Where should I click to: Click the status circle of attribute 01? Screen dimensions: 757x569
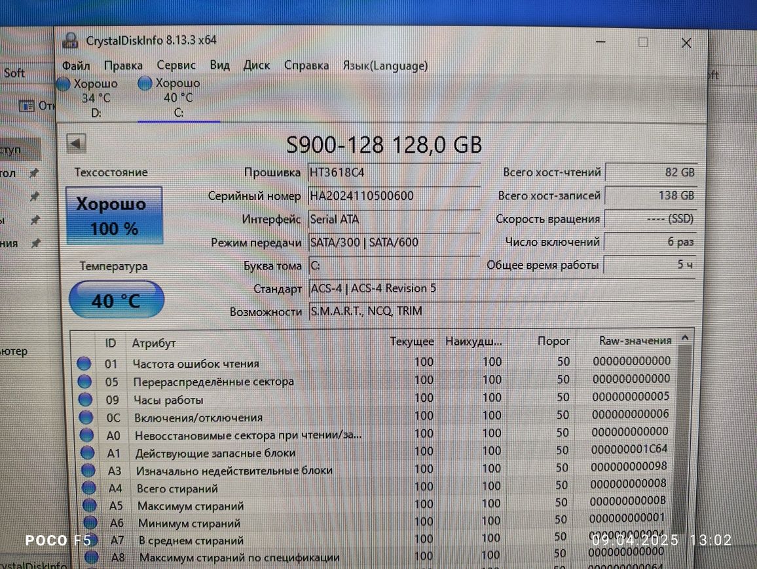pos(84,364)
